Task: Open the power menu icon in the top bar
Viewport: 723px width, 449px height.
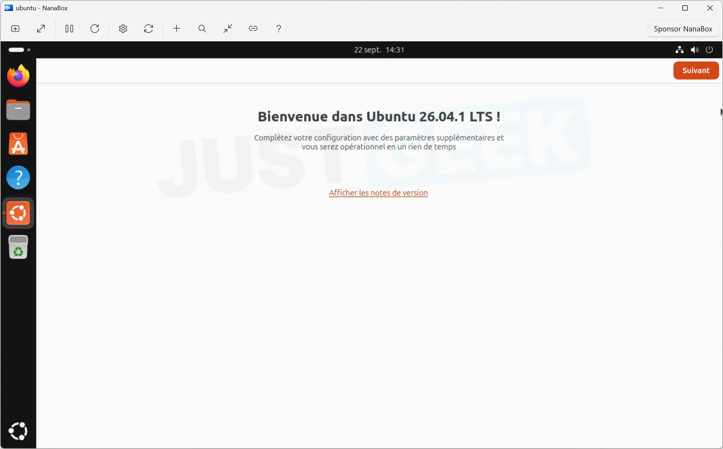Action: click(709, 50)
